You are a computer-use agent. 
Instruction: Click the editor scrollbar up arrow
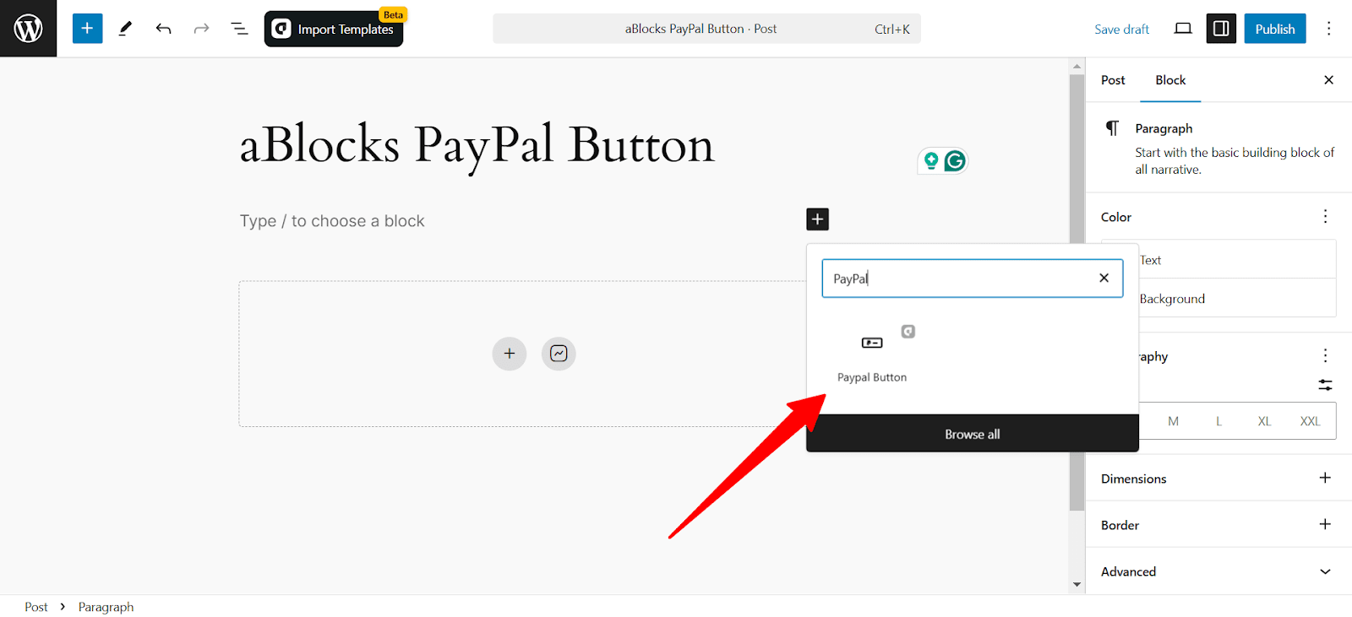pos(1077,66)
